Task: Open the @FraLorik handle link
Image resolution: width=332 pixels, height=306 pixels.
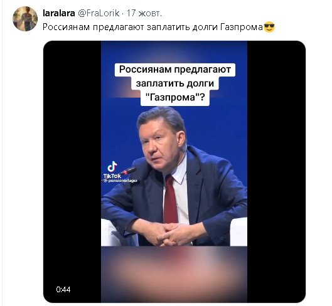Action: click(99, 13)
